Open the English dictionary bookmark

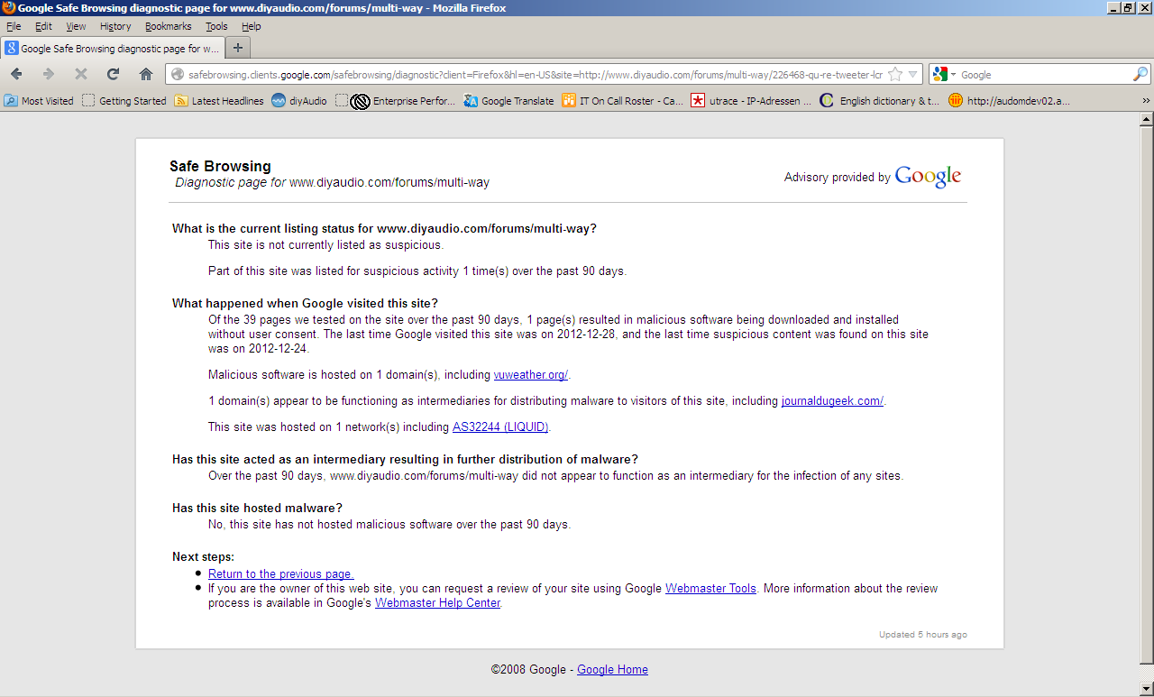[879, 101]
